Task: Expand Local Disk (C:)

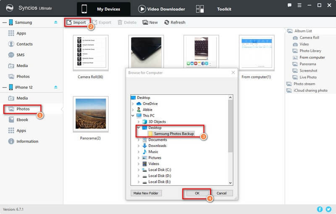Action: pyautogui.click(x=139, y=170)
